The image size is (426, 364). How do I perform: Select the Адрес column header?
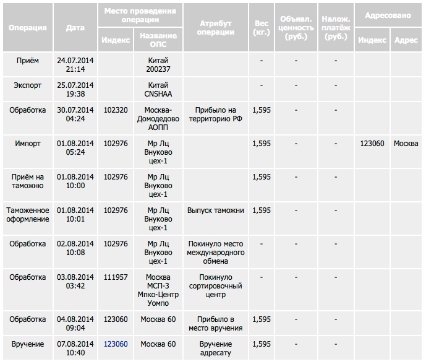[406, 40]
